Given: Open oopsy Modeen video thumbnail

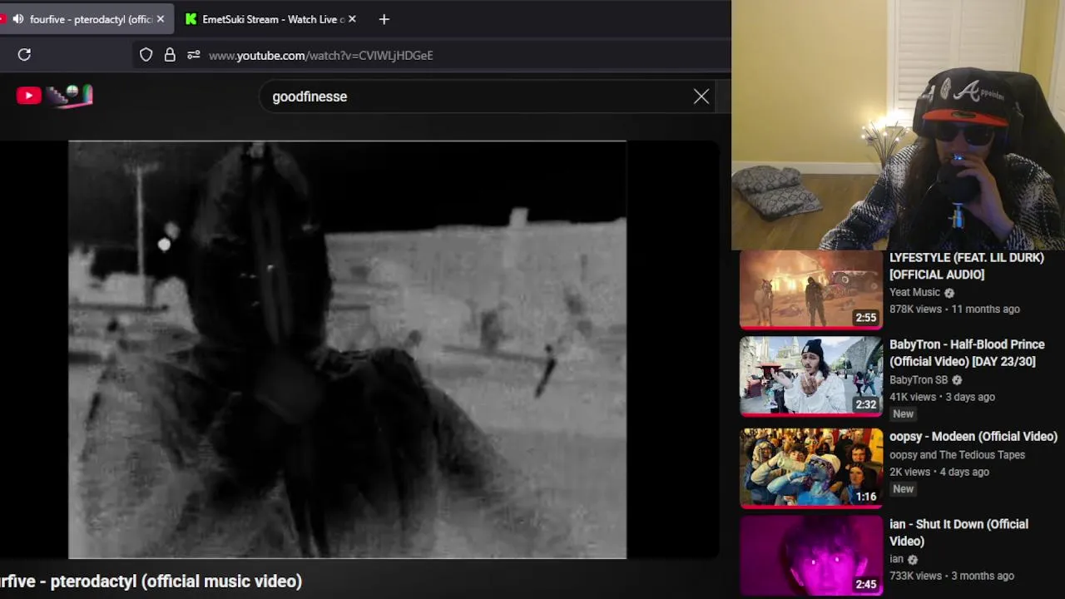Looking at the screenshot, I should click(811, 468).
